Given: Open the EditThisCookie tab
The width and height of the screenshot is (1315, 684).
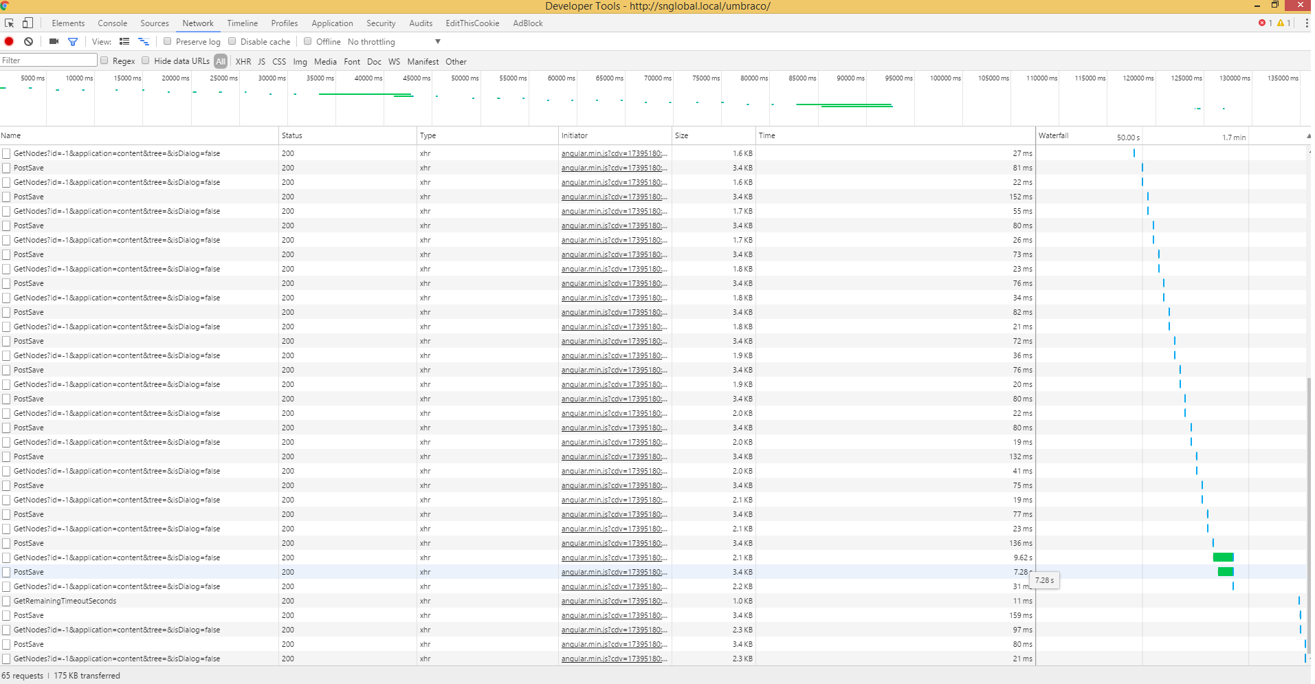Looking at the screenshot, I should click(472, 23).
